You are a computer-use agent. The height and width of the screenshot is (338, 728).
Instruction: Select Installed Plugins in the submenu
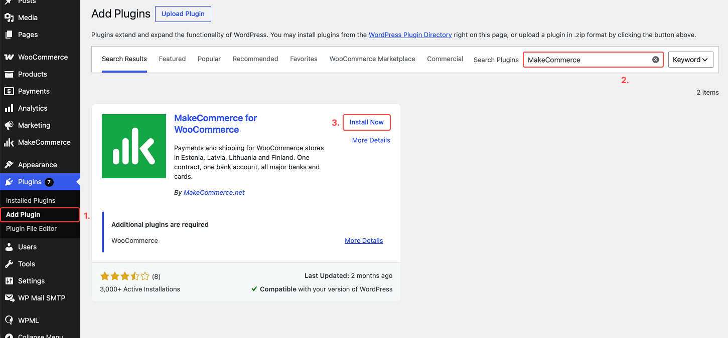click(x=31, y=200)
